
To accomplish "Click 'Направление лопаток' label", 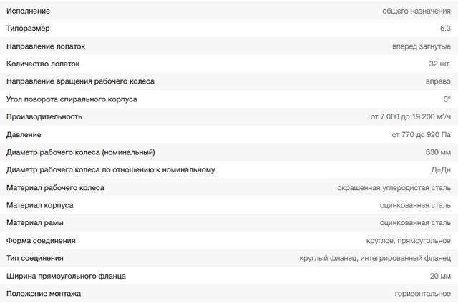I will coord(46,46).
